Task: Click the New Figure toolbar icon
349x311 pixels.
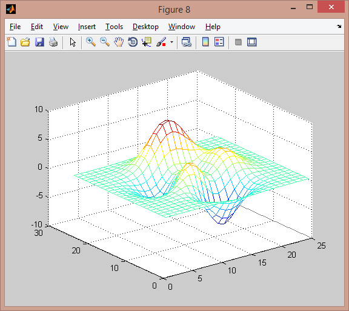Action: pyautogui.click(x=12, y=42)
